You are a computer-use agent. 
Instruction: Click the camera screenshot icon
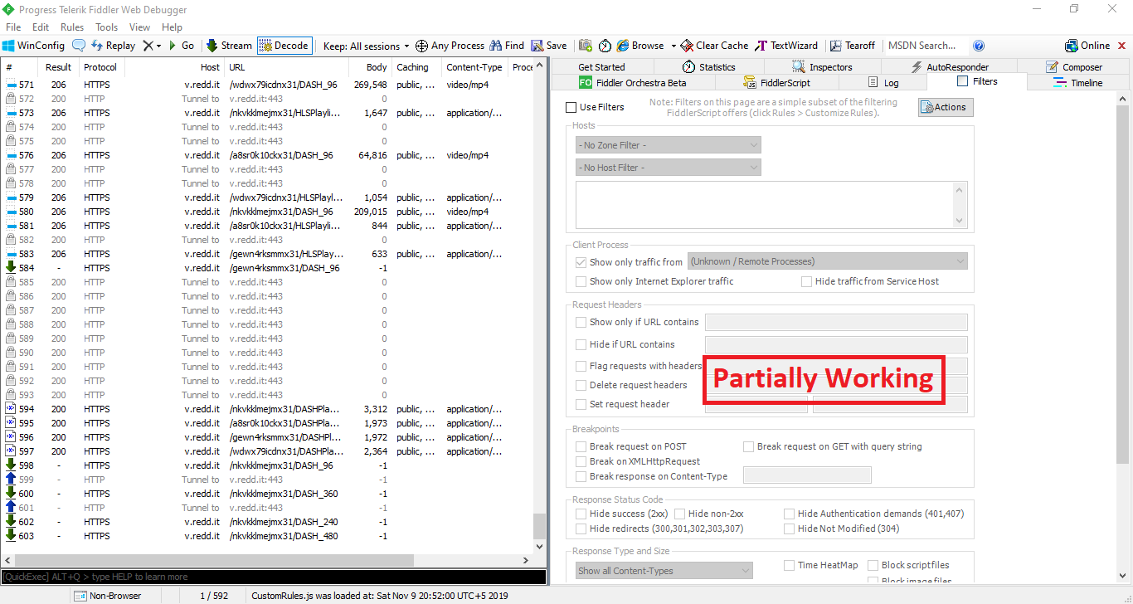(x=586, y=46)
